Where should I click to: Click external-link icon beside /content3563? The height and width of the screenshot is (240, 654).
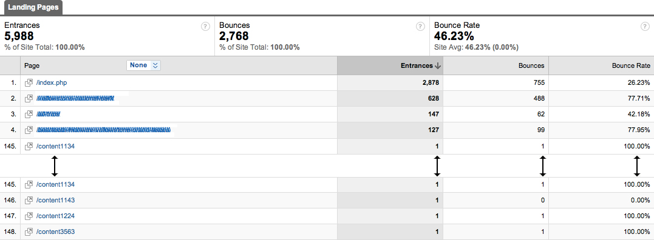tap(29, 232)
